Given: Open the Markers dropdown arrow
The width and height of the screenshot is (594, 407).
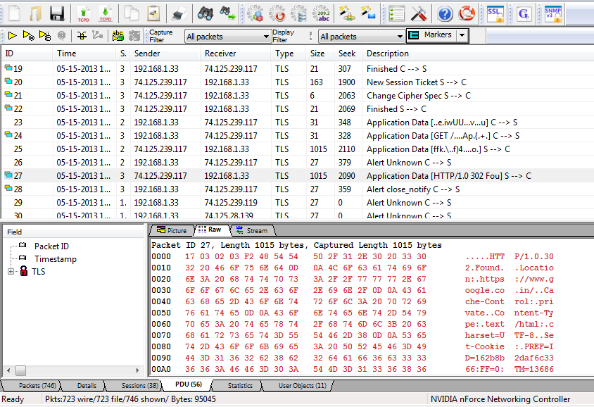Looking at the screenshot, I should 462,35.
